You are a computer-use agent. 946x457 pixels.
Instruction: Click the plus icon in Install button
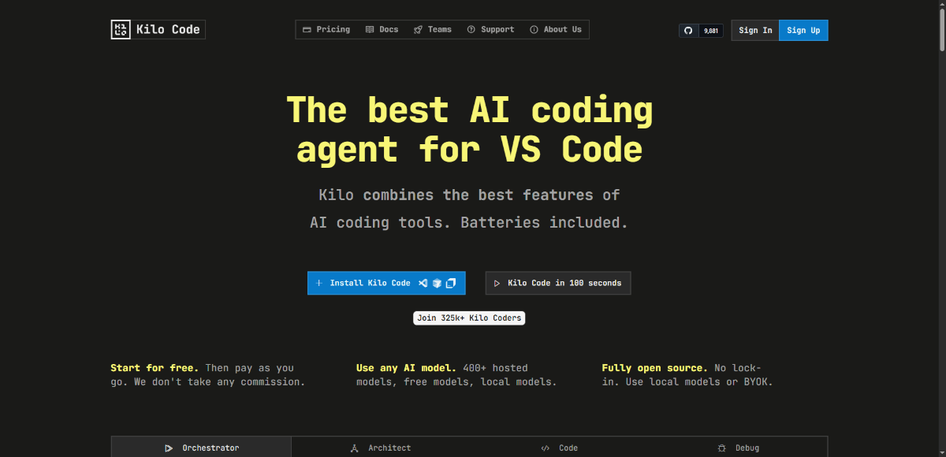click(x=319, y=283)
